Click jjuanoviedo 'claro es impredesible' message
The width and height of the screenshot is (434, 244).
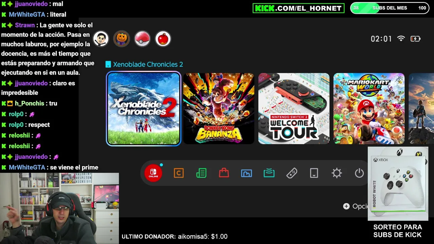(x=38, y=88)
